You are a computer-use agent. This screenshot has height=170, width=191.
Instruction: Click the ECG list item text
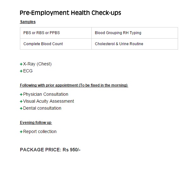click(x=28, y=71)
